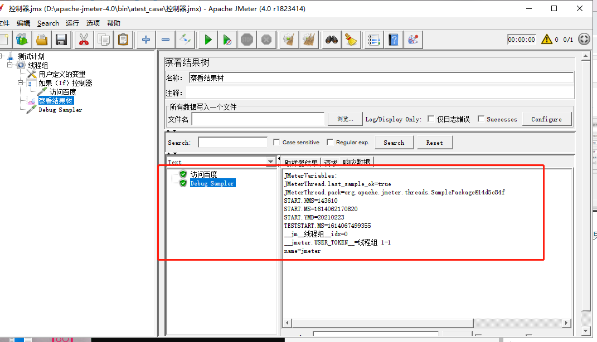This screenshot has height=342, width=597.
Task: Click the 名称 name input field
Action: pos(381,78)
